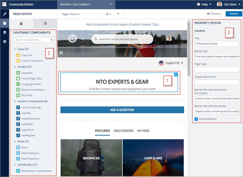Collapse the Custom Components (6) section
The width and height of the screenshot is (243, 177).
coord(15,101)
